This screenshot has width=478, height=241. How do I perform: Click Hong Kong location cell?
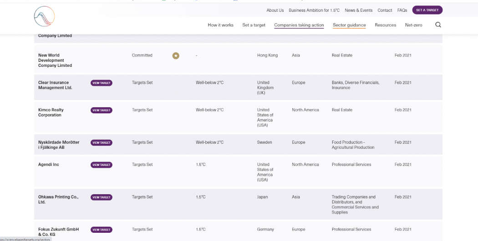267,55
